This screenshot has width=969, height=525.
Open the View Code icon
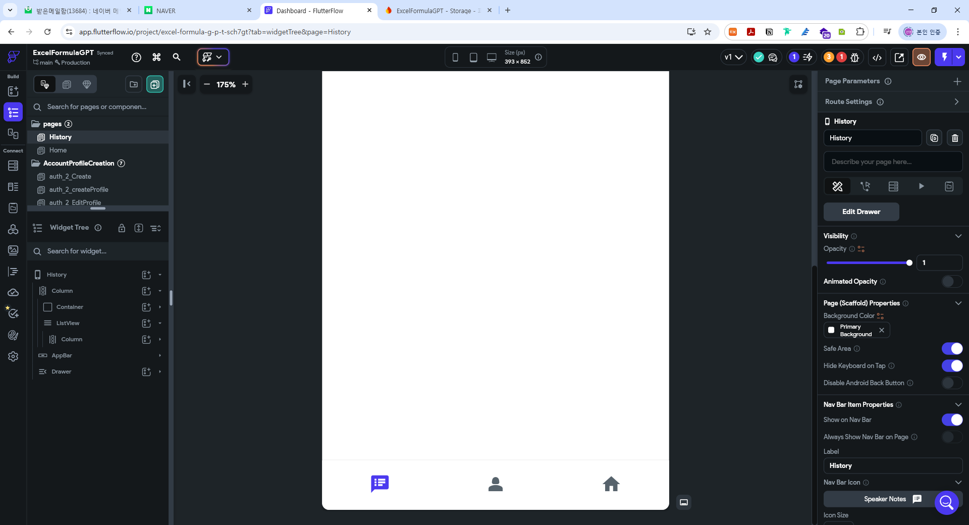pyautogui.click(x=877, y=57)
